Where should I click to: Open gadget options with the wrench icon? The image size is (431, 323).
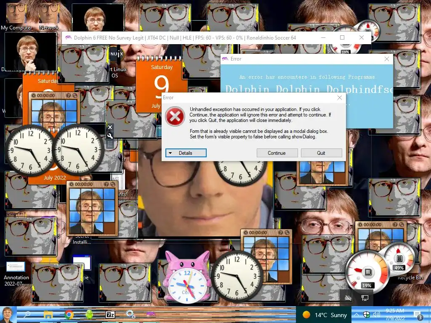(110, 136)
